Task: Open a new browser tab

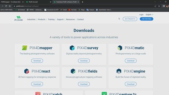Action: (x=83, y=2)
